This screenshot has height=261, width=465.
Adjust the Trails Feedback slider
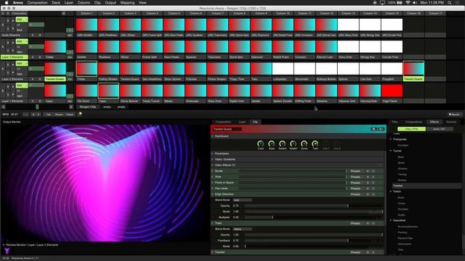tap(314, 241)
